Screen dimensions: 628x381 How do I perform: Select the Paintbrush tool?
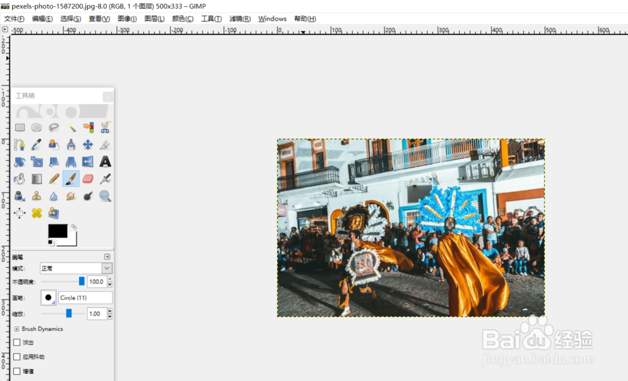pos(71,179)
